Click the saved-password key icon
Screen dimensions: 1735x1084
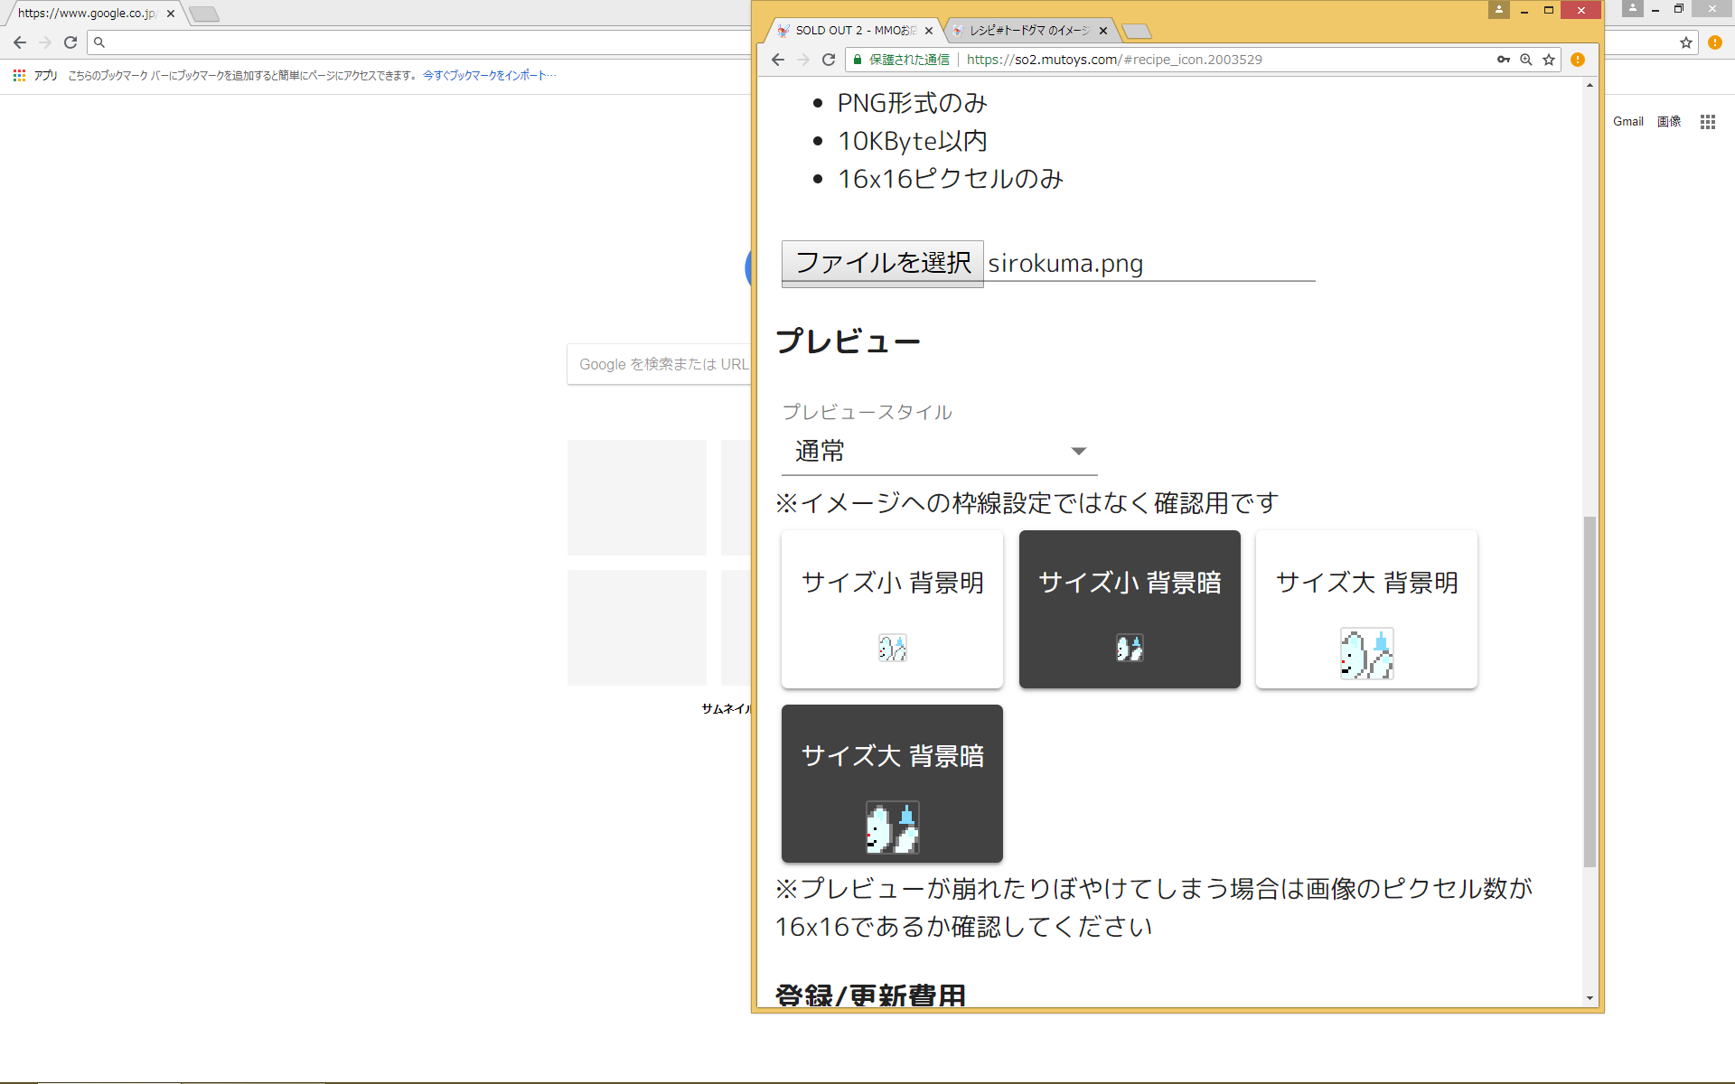tap(1504, 60)
